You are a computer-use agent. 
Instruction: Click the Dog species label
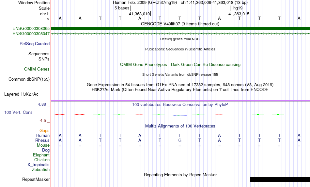(46, 150)
